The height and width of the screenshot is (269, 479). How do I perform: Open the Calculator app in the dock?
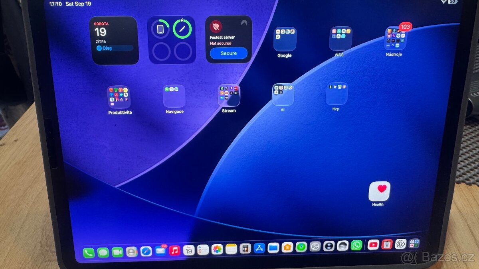[245, 248]
